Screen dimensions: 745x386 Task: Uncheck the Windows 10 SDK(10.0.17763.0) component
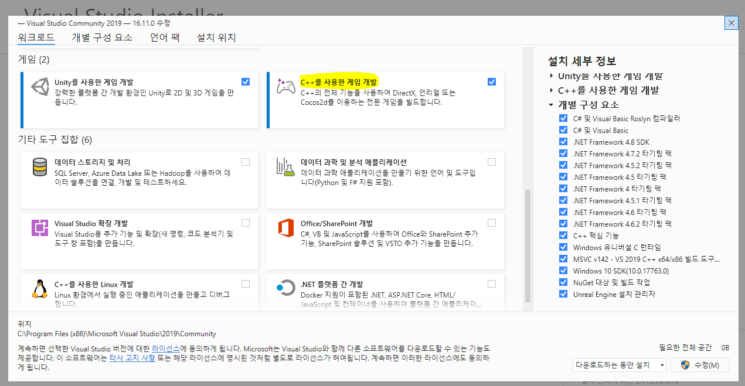pos(563,271)
